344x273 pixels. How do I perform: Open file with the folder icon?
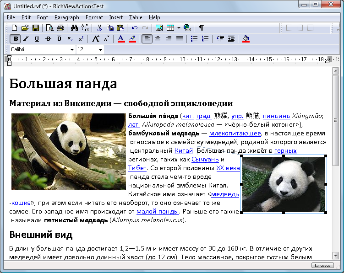(x=25, y=28)
